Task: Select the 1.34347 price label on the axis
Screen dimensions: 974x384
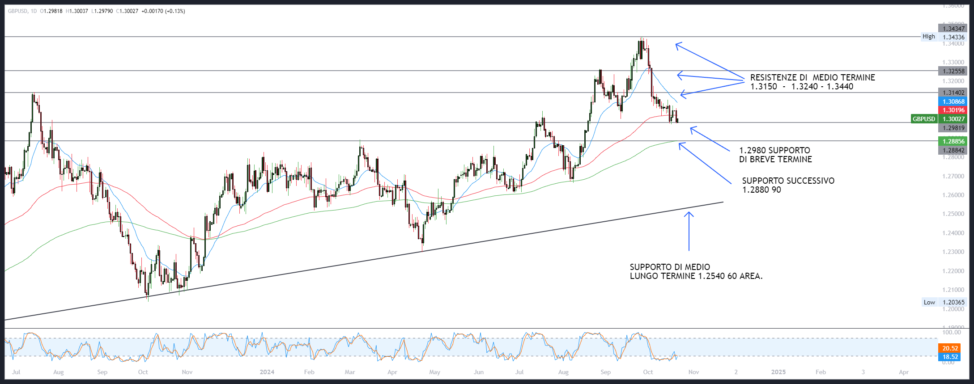Action: [953, 29]
